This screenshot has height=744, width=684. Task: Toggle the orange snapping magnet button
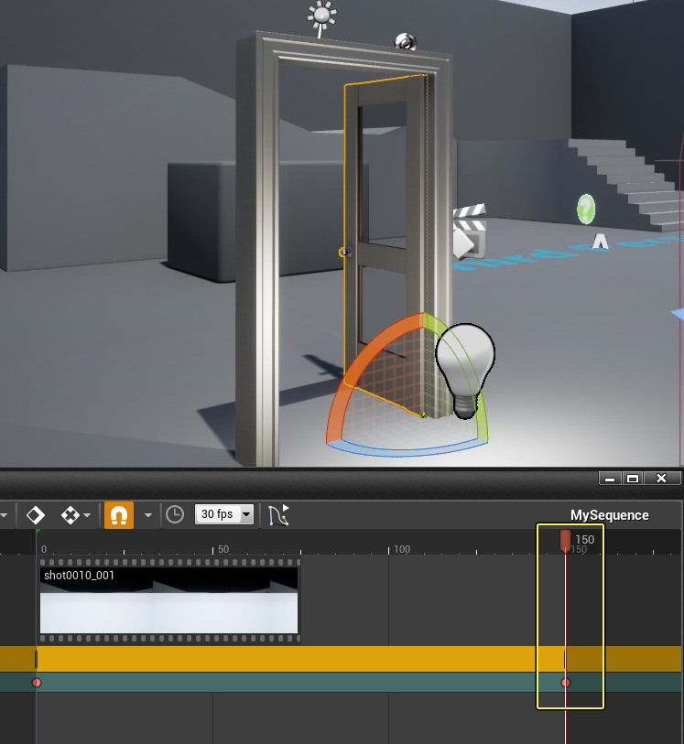[x=118, y=515]
